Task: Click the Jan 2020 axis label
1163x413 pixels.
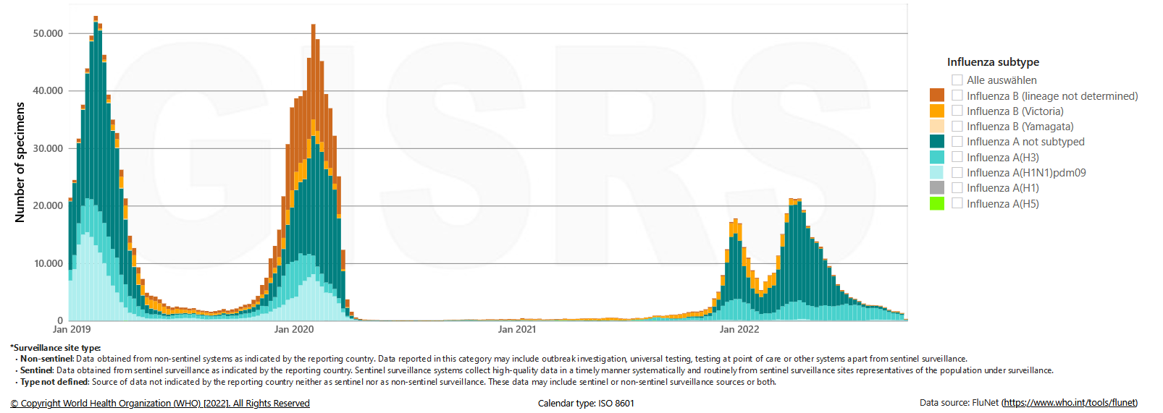Action: pos(294,329)
